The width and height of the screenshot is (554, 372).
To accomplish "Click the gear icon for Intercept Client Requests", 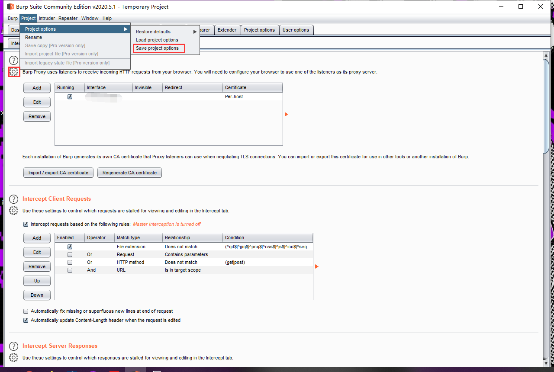I will (x=14, y=211).
